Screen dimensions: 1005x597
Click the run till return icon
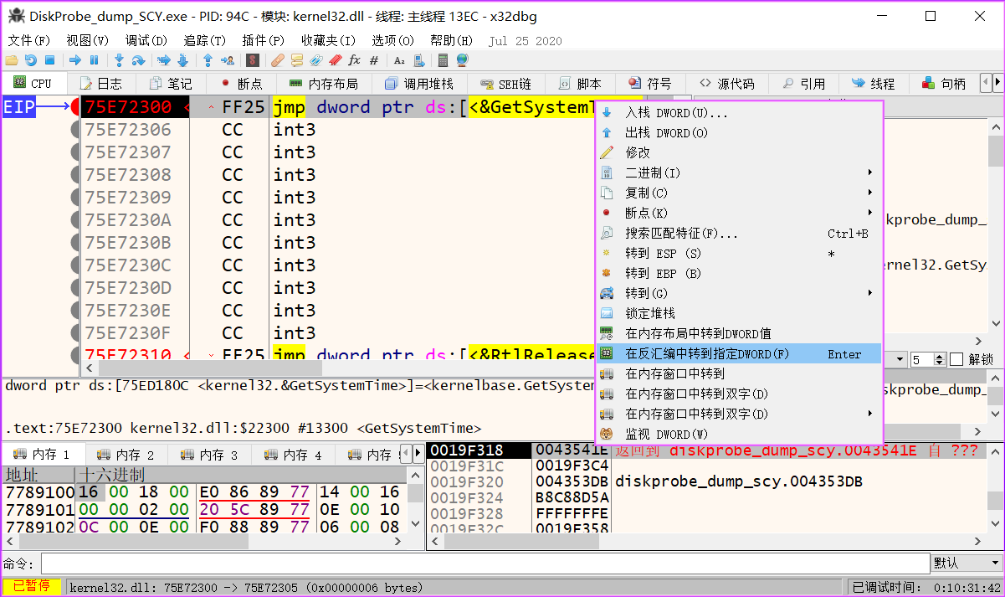(x=208, y=60)
